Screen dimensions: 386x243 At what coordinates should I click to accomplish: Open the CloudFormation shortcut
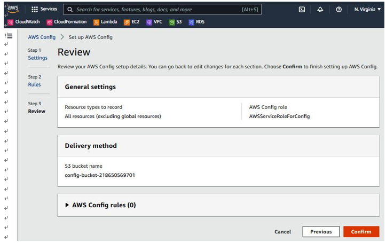point(66,22)
